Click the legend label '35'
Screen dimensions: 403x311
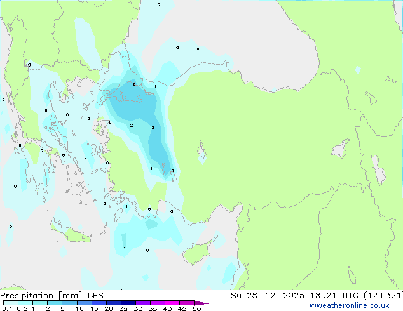(153, 308)
